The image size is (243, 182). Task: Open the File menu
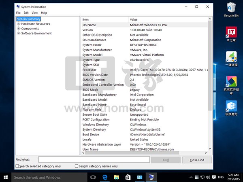click(18, 13)
